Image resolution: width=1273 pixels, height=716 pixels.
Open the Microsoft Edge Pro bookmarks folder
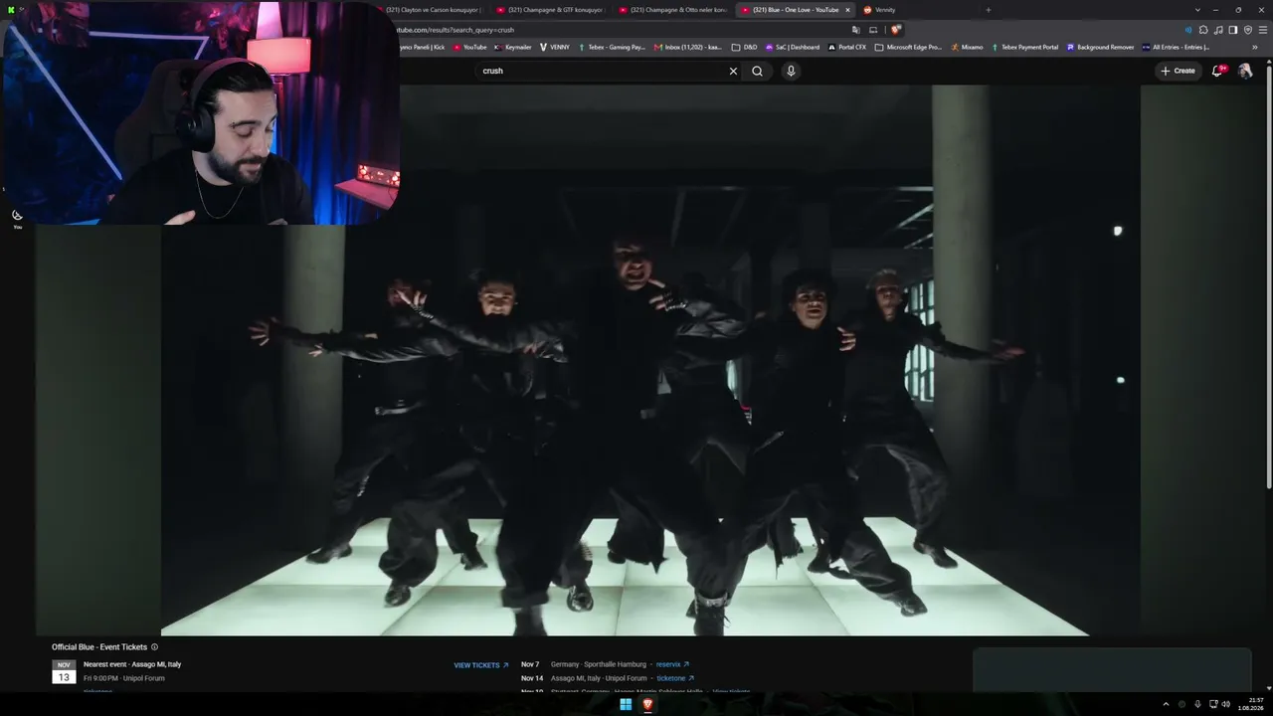tap(908, 47)
